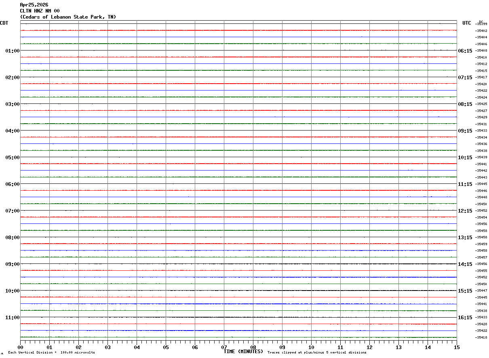Click minute 14 on the time axis
Screen dimensions: 489x358
(428, 347)
